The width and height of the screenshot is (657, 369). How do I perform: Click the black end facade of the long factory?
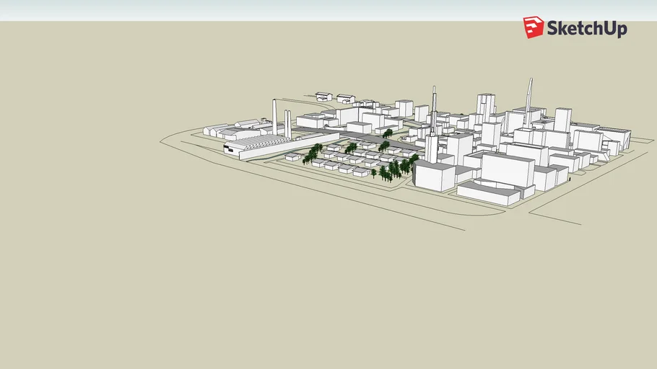(231, 150)
